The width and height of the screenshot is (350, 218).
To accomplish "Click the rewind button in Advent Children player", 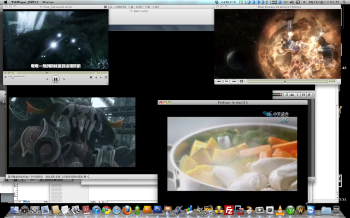I will (x=219, y=81).
